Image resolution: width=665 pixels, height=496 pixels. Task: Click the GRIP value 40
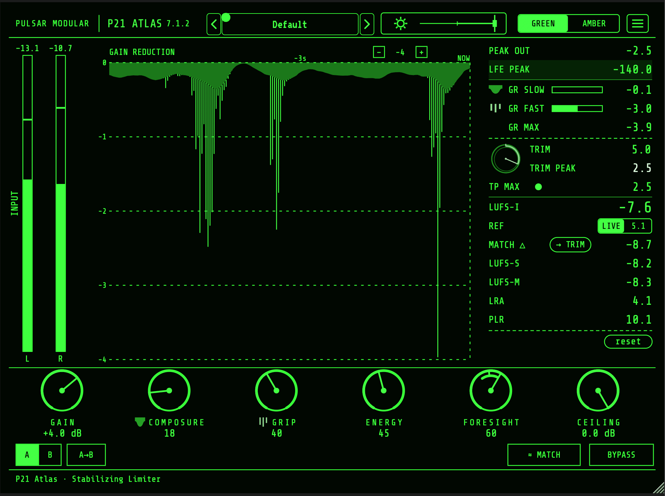[x=277, y=434]
